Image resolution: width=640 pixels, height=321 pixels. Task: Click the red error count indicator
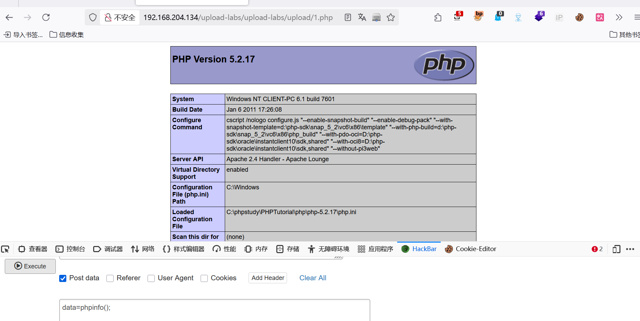(597, 249)
